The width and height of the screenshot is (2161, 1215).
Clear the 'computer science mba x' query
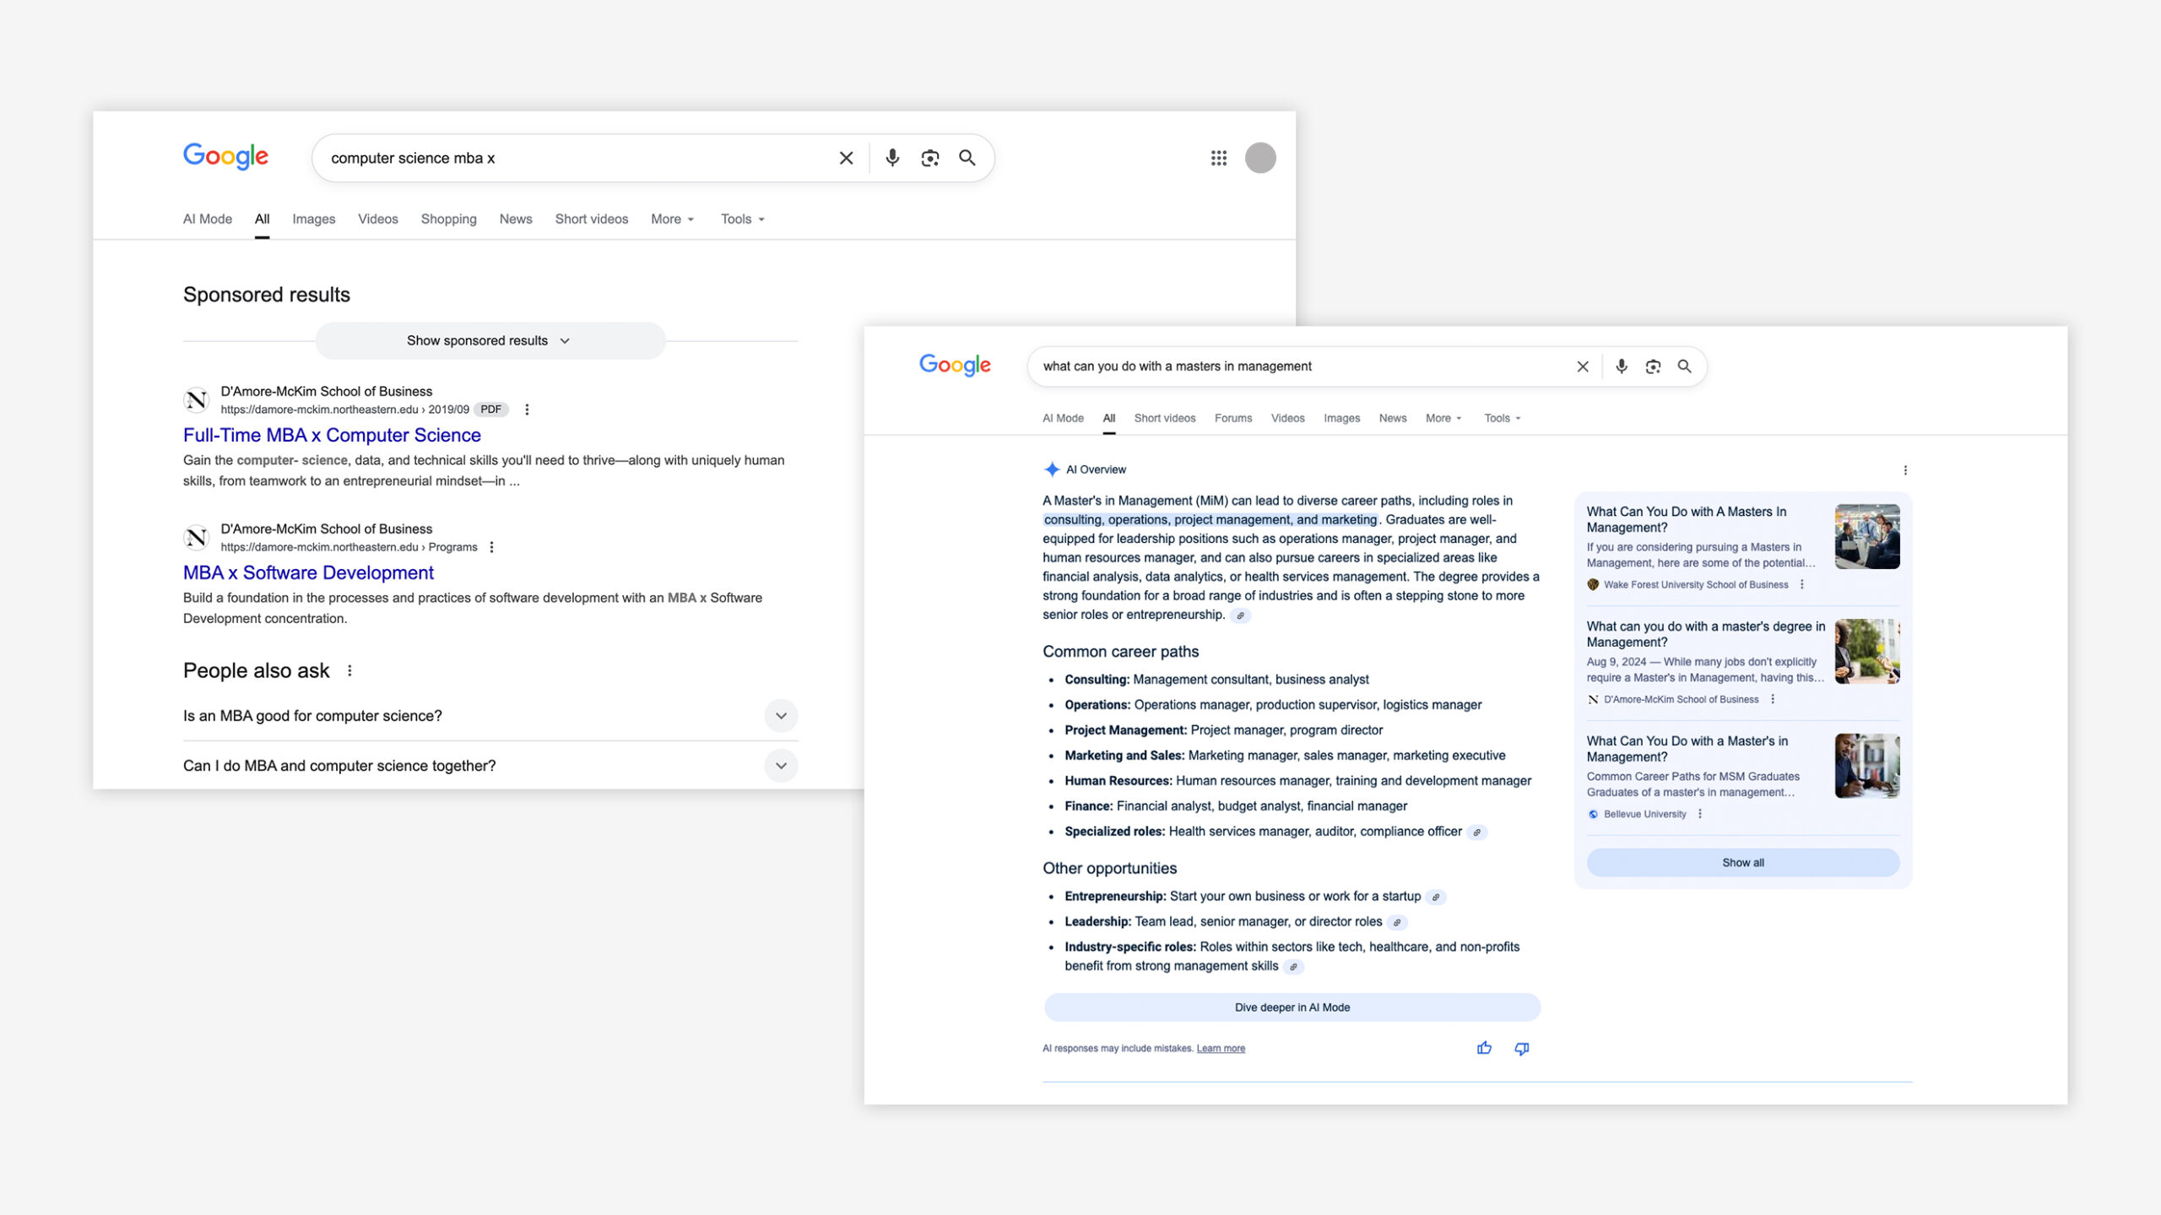click(846, 158)
